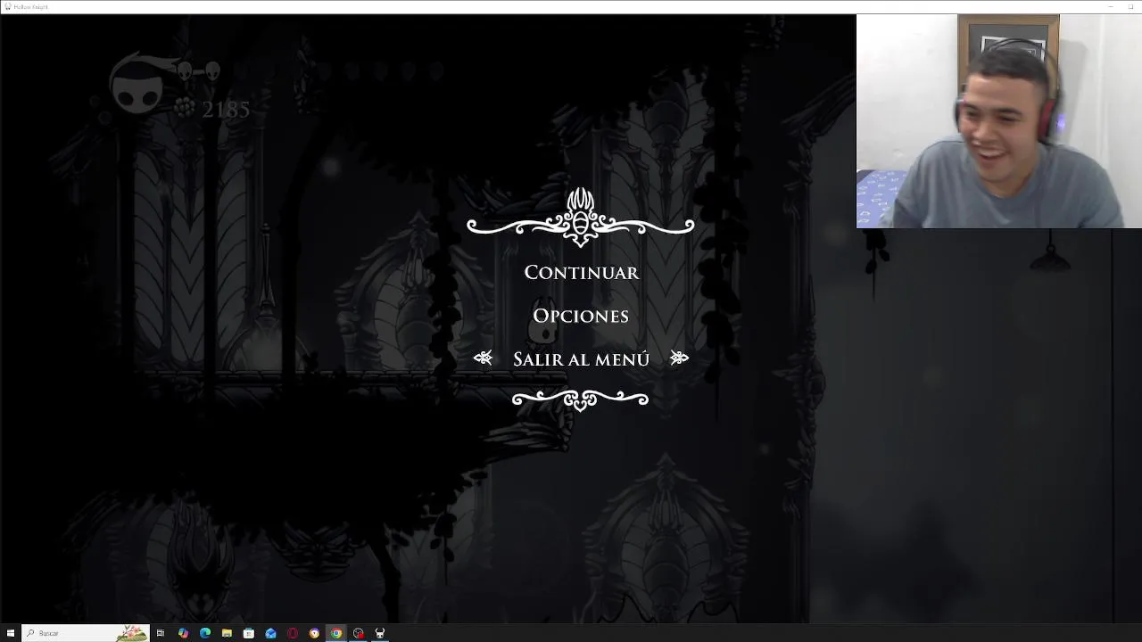Image resolution: width=1142 pixels, height=642 pixels.
Task: Open the Mail app on the taskbar
Action: [270, 633]
